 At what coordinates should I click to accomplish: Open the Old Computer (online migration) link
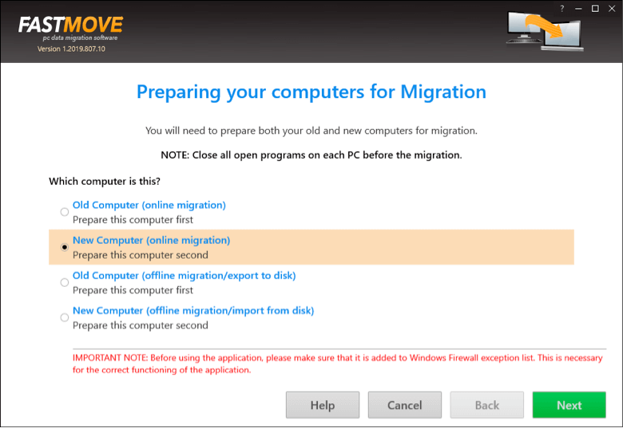(x=149, y=206)
